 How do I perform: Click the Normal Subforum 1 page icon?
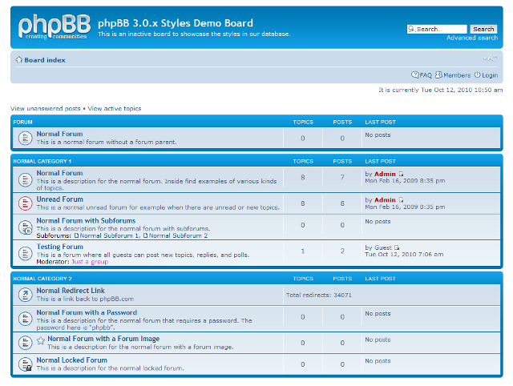(77, 235)
